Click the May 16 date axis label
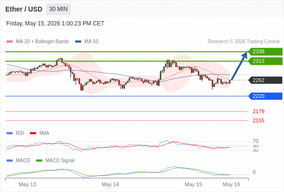 pos(232,184)
